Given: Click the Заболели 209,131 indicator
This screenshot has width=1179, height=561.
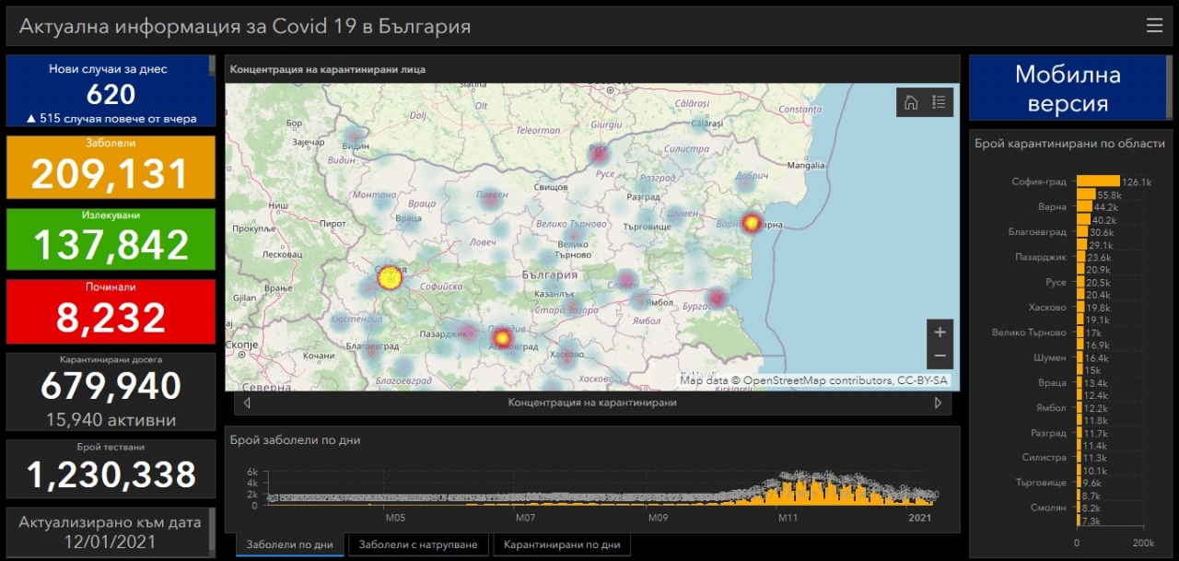Looking at the screenshot, I should pyautogui.click(x=111, y=167).
